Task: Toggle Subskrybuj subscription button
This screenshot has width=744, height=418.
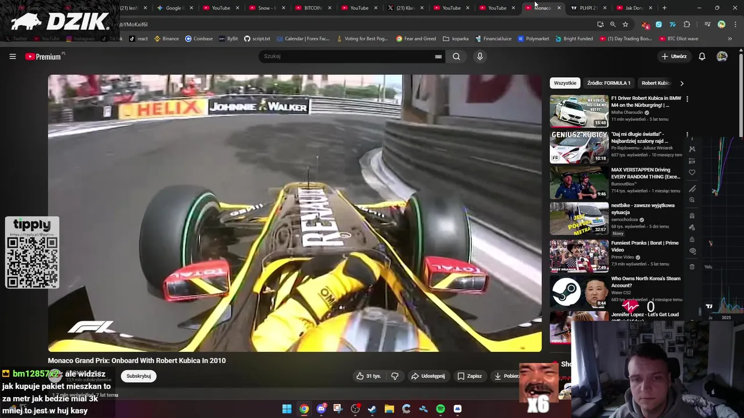Action: [138, 376]
